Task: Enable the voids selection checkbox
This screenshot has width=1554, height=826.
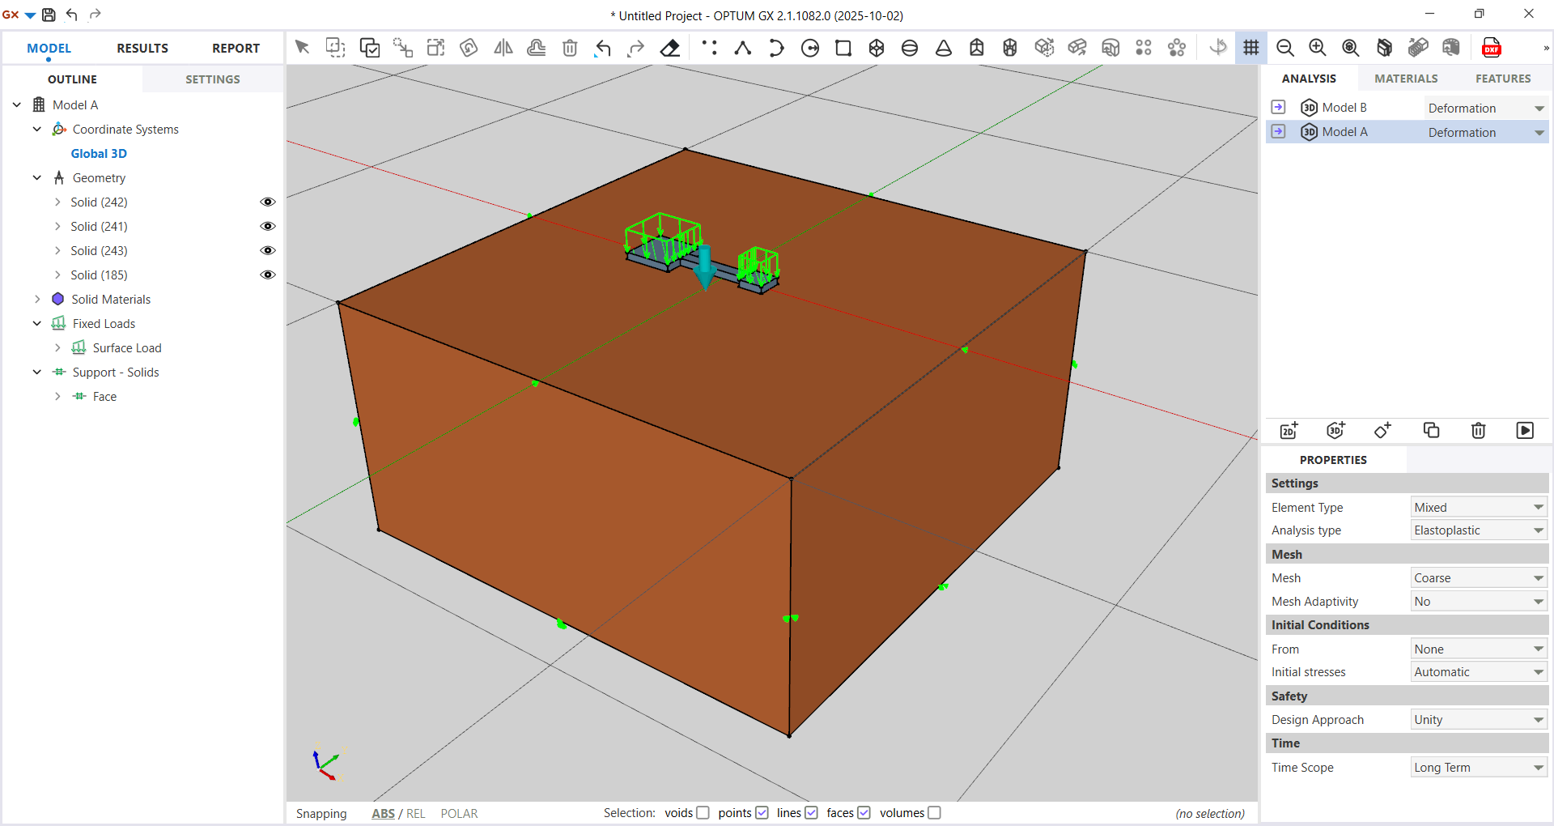Action: 703,813
